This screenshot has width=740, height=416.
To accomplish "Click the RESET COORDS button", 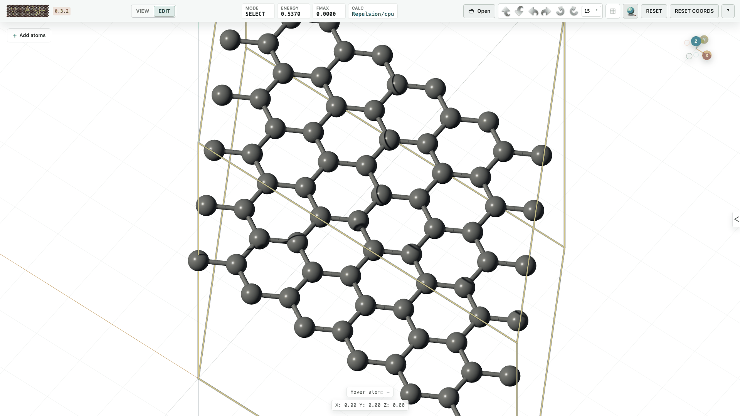I will 694,11.
